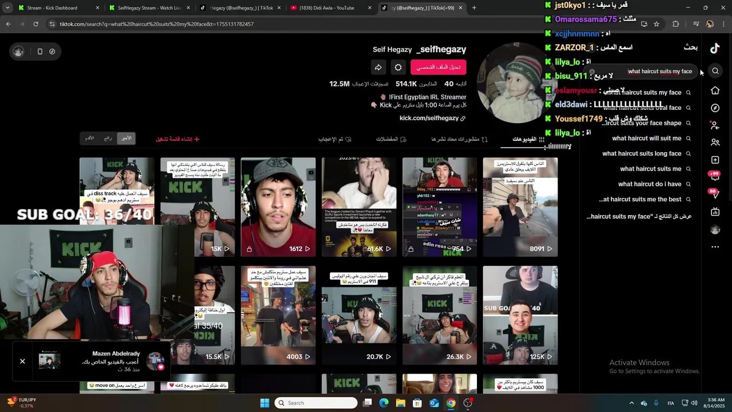Open the Home icon in TikTok sidebar
The image size is (732, 412).
[x=715, y=90]
